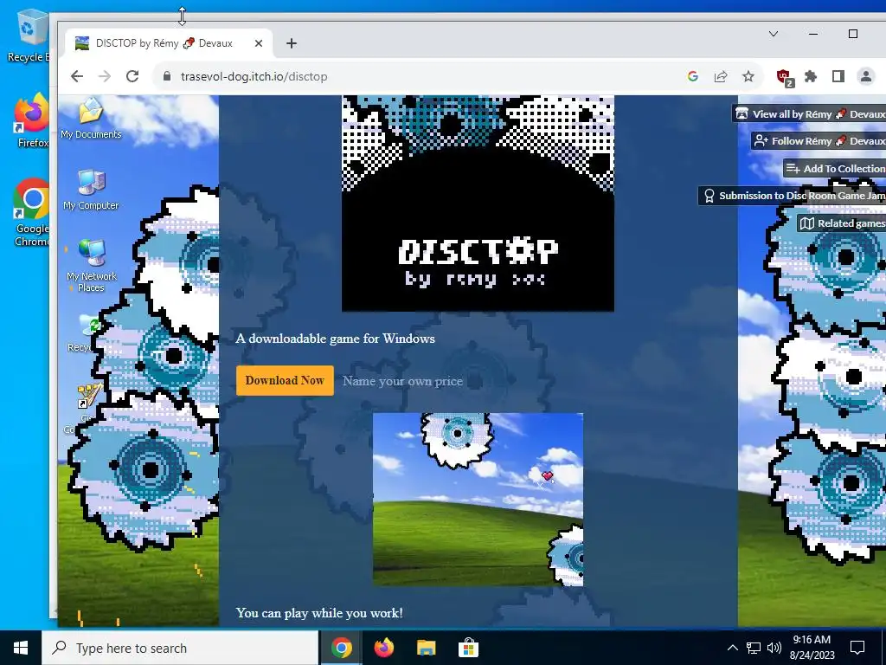Click the network tray icon
The image size is (886, 665).
(x=754, y=648)
